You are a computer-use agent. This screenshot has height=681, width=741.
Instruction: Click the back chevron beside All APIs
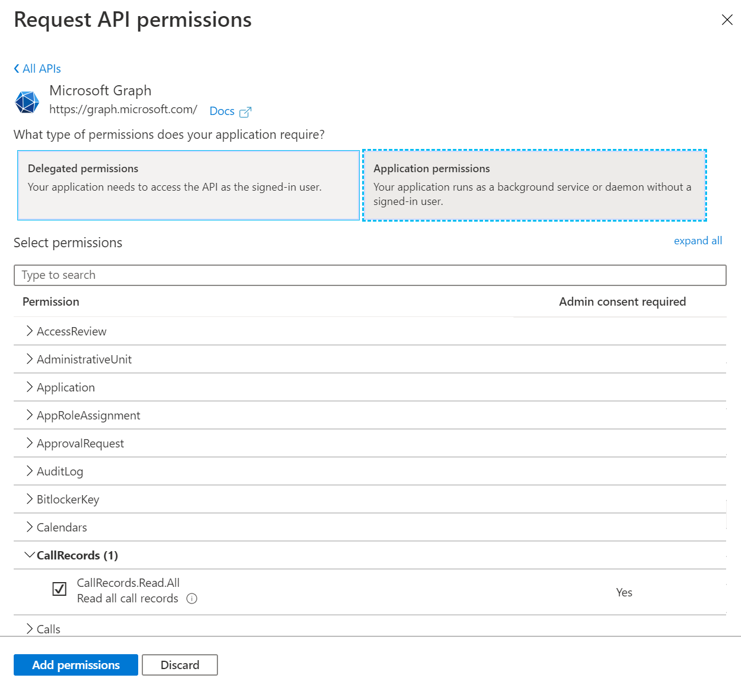(x=17, y=69)
